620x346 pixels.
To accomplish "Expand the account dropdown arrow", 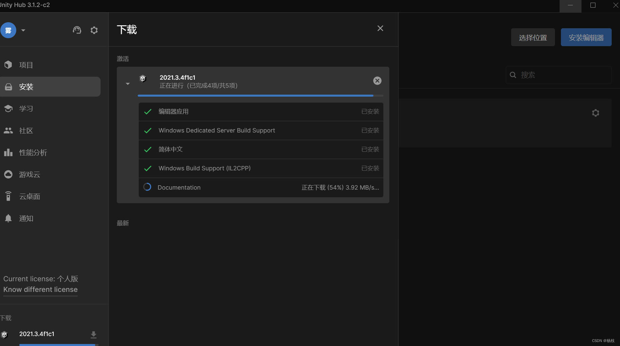I will click(x=23, y=30).
